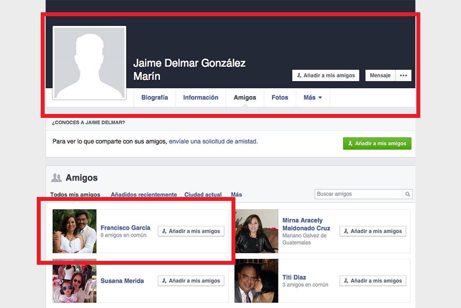The height and width of the screenshot is (308, 461).
Task: Click the add-friend icon on the header Añadir button
Action: (x=299, y=75)
